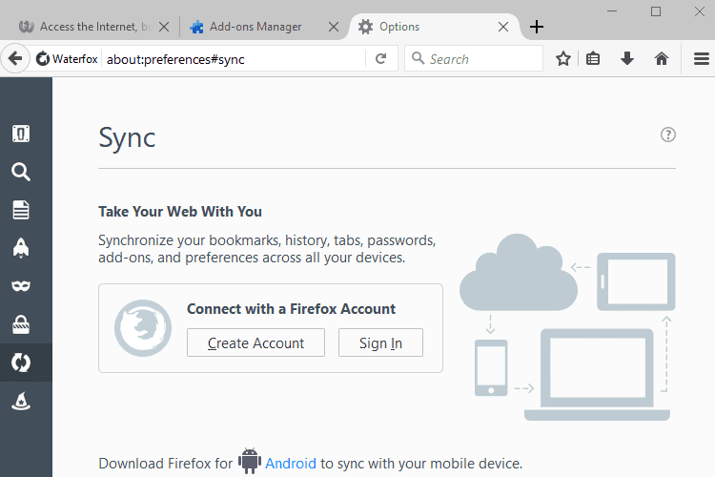
Task: Open the Privacy preferences mask icon
Action: coord(21,286)
